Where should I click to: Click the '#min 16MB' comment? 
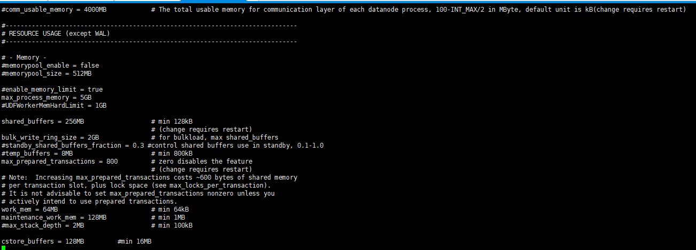point(134,241)
